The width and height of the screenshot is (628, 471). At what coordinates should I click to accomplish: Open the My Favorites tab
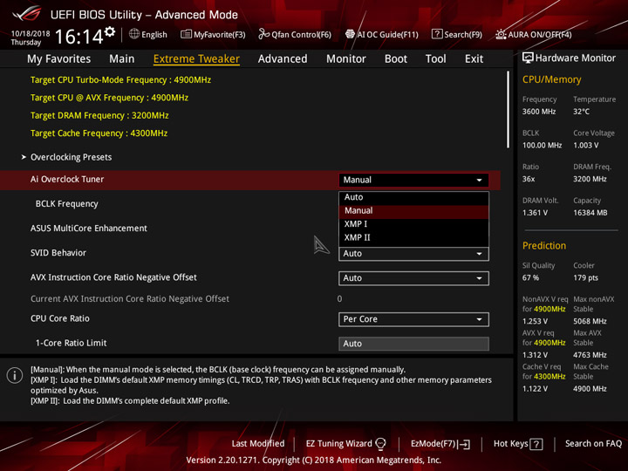point(59,59)
